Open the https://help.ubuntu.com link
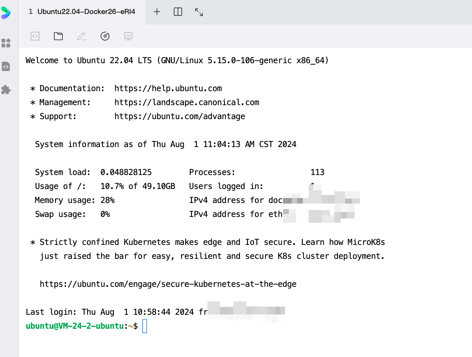472x357 pixels. click(168, 88)
